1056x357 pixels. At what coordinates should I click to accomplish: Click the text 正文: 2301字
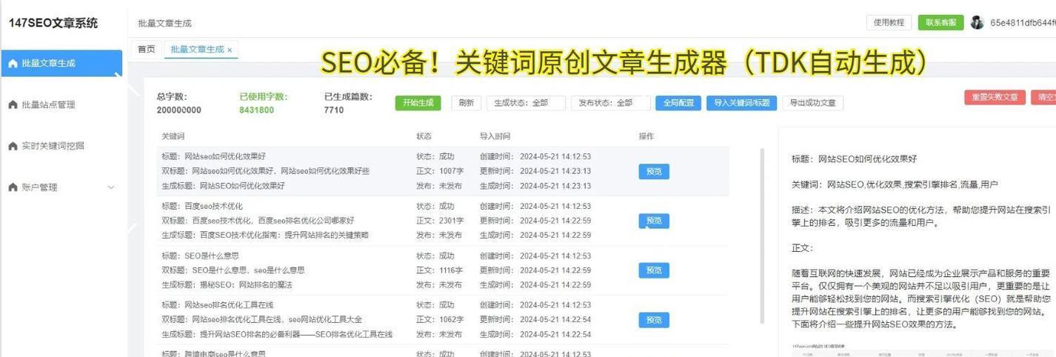coord(439,221)
